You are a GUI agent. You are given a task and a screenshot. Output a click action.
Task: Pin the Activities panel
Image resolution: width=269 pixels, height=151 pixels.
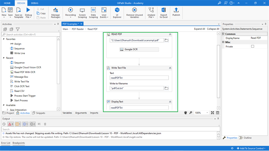coord(58,24)
